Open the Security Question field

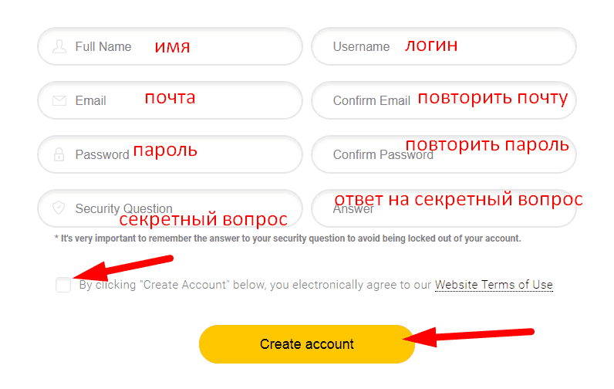pyautogui.click(x=170, y=208)
